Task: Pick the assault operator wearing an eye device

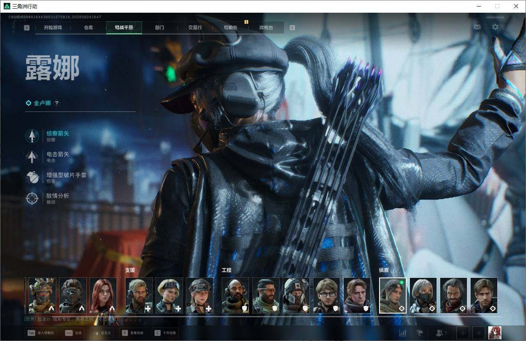Action: click(73, 296)
